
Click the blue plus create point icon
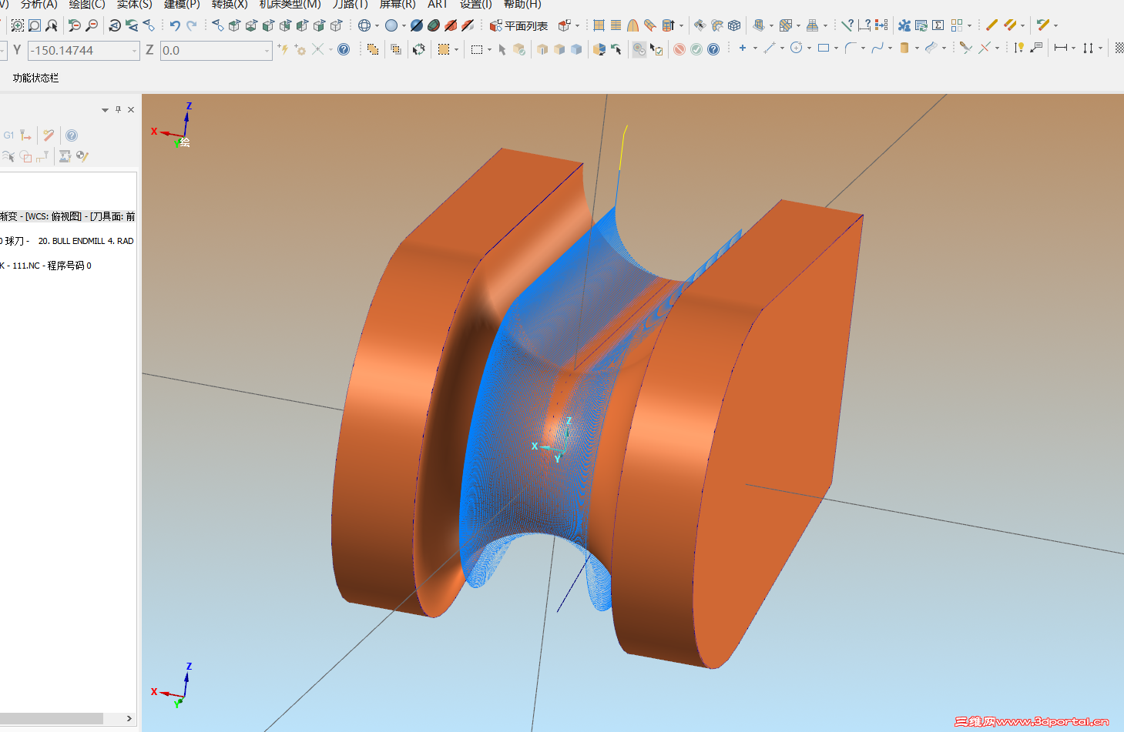743,48
